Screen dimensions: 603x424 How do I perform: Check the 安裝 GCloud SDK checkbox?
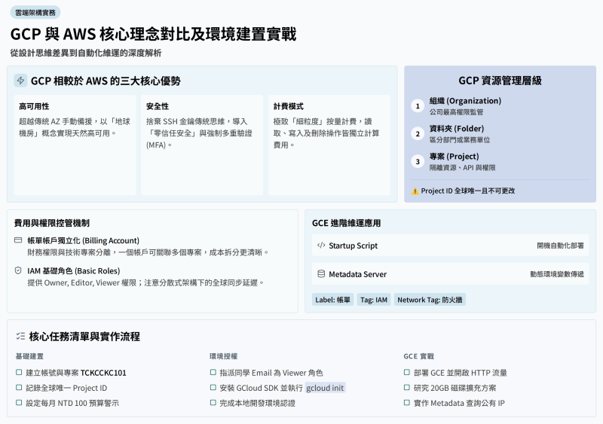(x=213, y=388)
